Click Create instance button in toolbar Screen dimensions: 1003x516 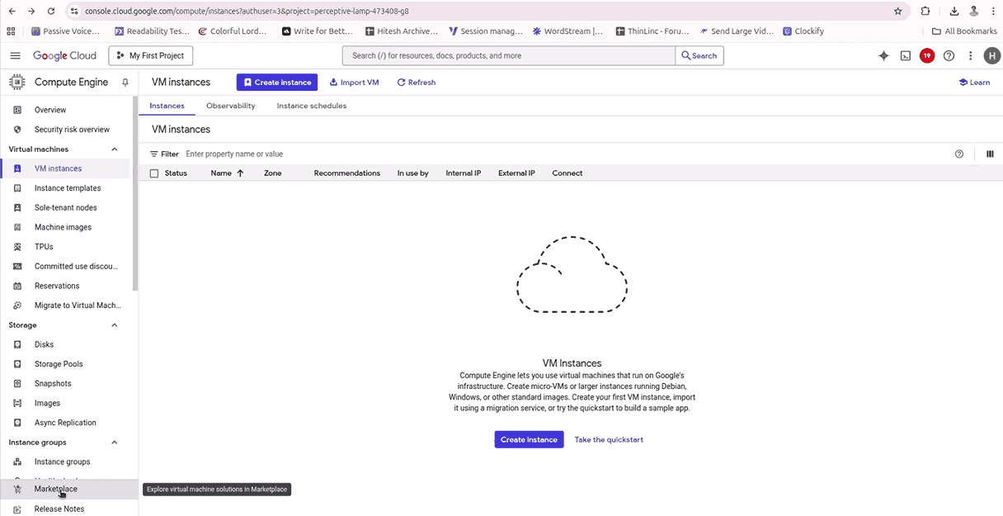pyautogui.click(x=276, y=83)
